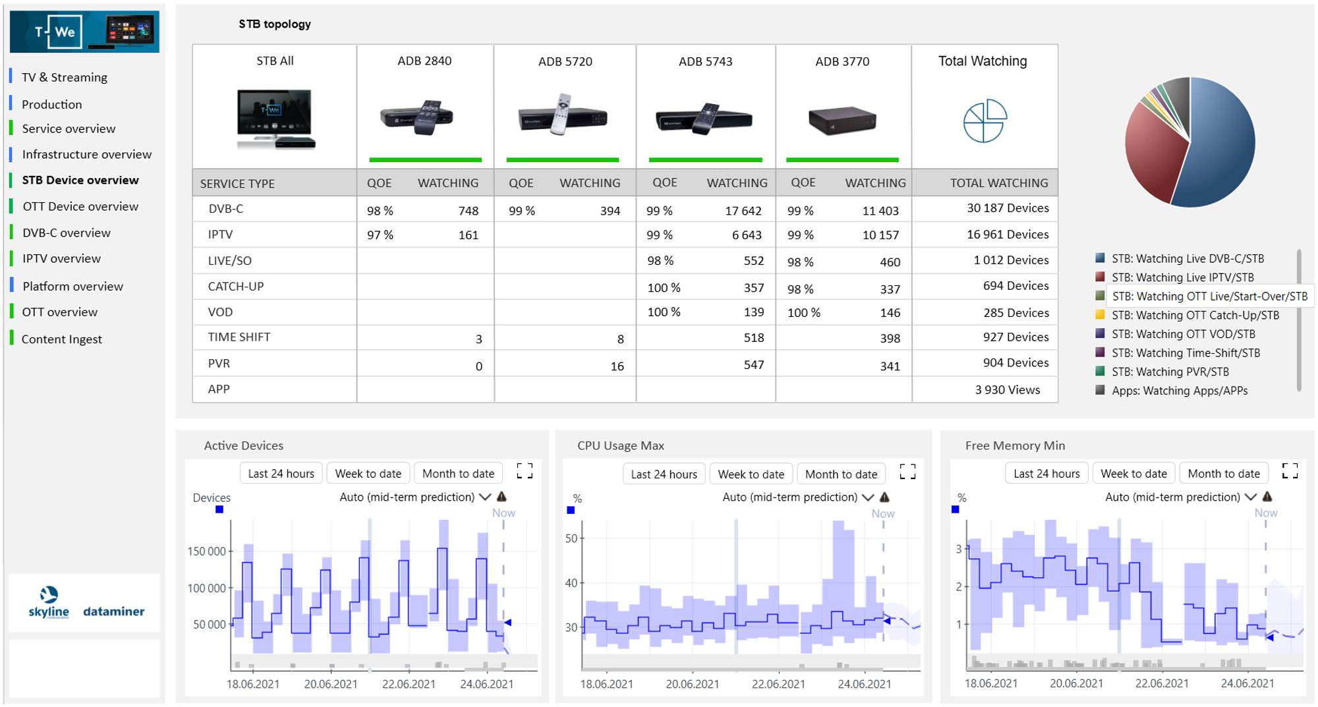Click Watching Live IPTV/STB legend color swatch

1100,277
